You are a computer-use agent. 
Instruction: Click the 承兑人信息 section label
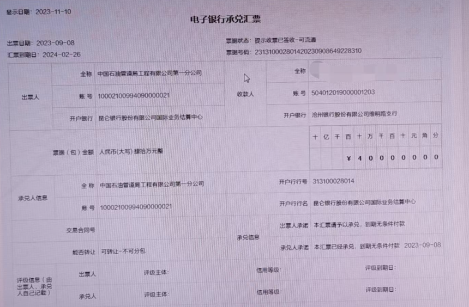(x=33, y=198)
